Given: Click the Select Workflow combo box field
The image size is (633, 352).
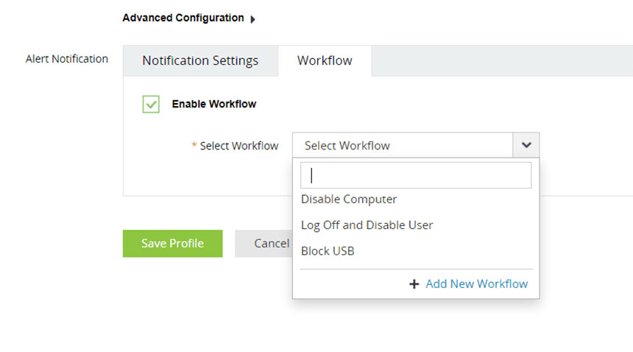Looking at the screenshot, I should coord(402,146).
